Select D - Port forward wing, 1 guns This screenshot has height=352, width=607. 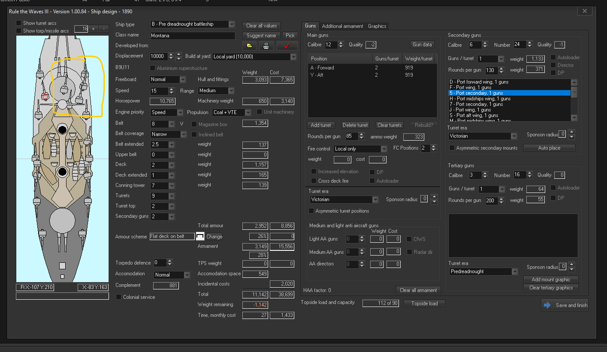click(509, 82)
